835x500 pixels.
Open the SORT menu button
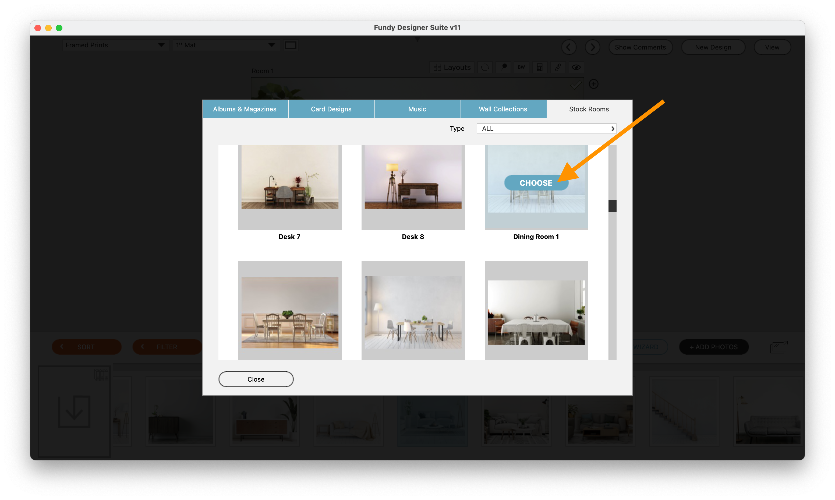tap(87, 347)
